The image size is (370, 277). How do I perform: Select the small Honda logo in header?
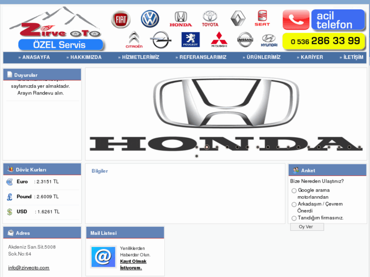[x=181, y=19]
